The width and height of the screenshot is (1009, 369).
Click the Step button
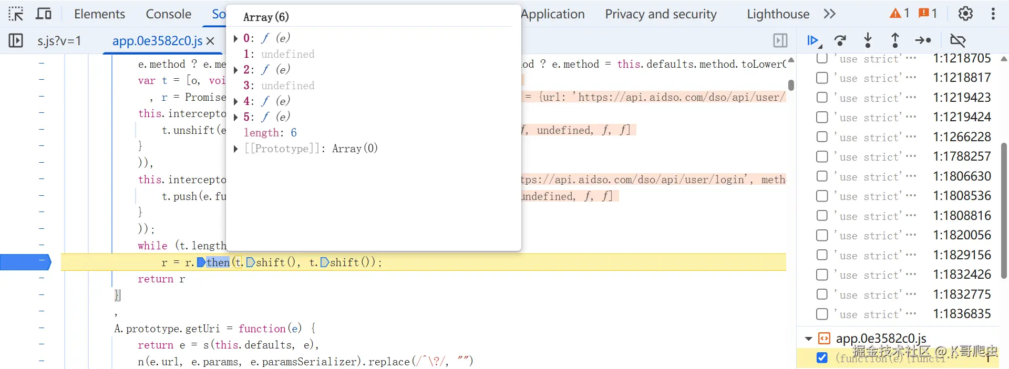[923, 40]
